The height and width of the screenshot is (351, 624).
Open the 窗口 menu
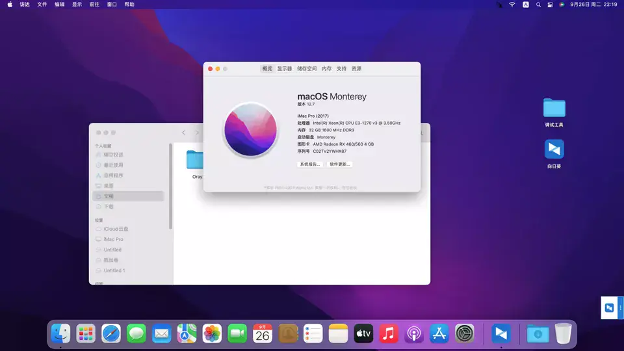112,5
